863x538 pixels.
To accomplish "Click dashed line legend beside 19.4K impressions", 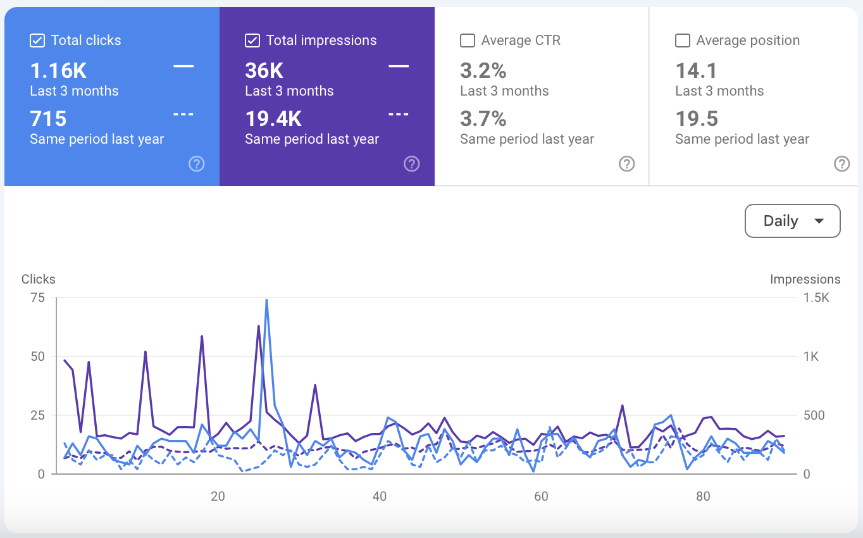I will click(399, 115).
